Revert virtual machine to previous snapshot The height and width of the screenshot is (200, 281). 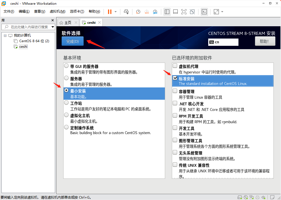pyautogui.click(x=147, y=12)
